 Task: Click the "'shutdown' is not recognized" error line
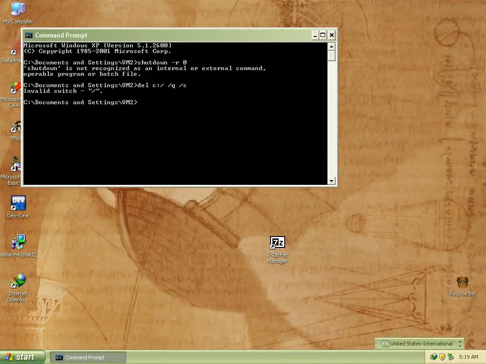[x=145, y=68]
